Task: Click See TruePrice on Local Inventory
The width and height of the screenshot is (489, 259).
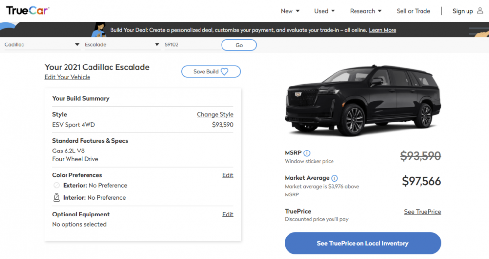Action: [362, 243]
